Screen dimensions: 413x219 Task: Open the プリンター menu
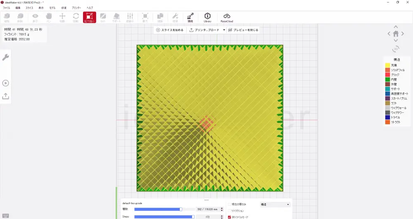(x=76, y=8)
